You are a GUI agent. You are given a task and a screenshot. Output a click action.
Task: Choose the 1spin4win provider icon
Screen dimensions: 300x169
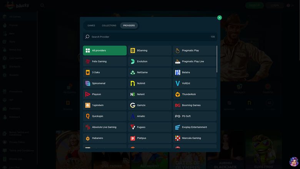pos(88,105)
